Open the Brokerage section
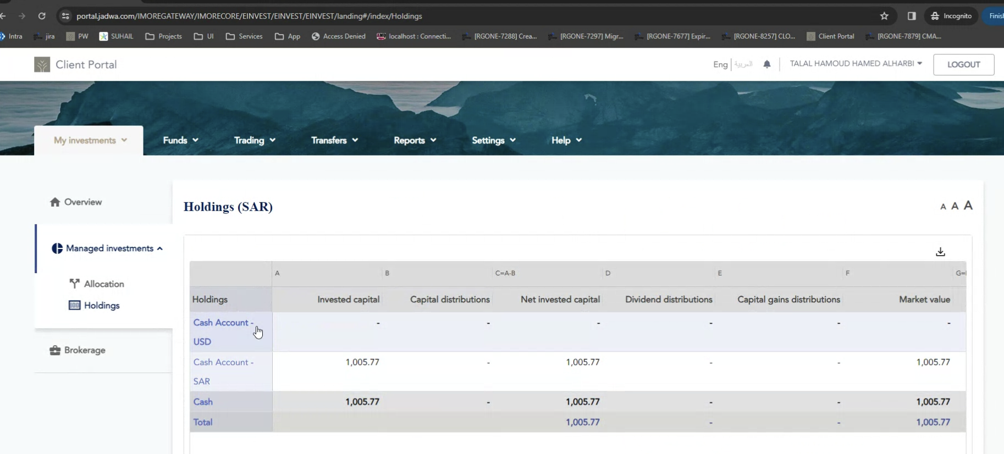 pos(84,350)
